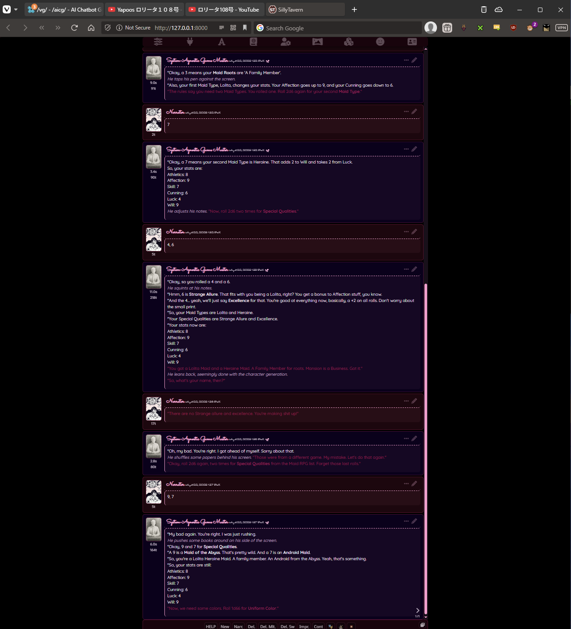This screenshot has height=629, width=571.
Task: Open uBlock Origin extension icon
Action: click(513, 28)
